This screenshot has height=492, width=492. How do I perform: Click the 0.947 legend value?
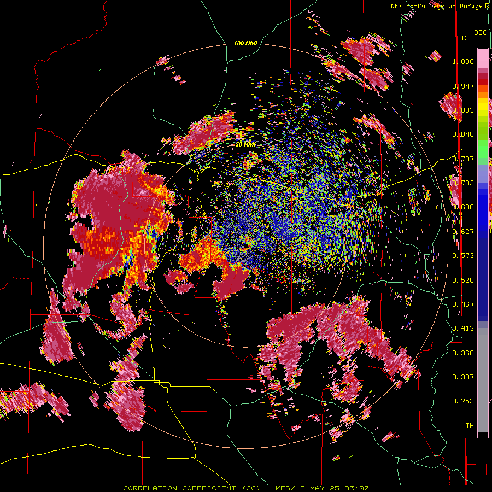tap(463, 86)
